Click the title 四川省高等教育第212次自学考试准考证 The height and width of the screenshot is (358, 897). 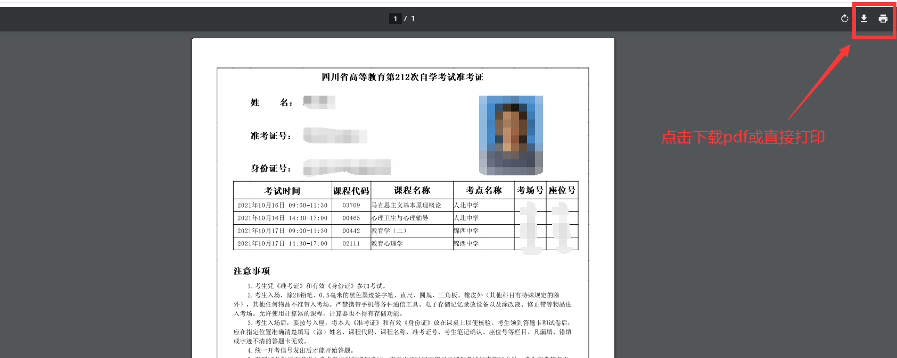click(x=402, y=77)
